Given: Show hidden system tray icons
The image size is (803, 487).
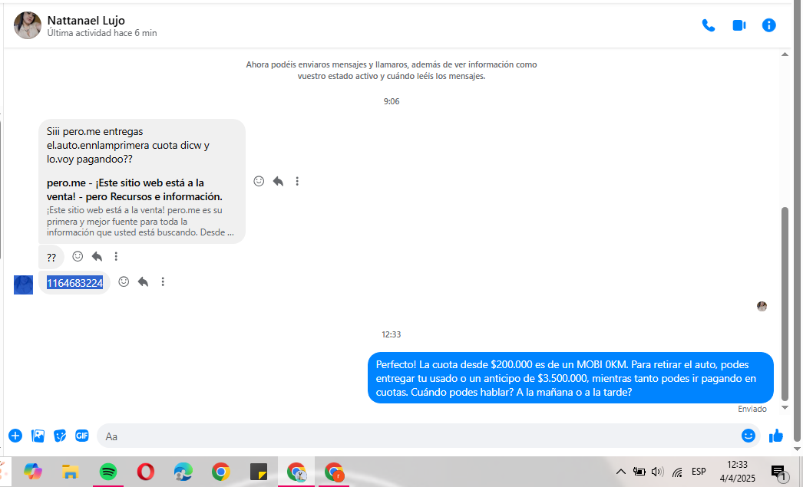Looking at the screenshot, I should click(x=620, y=472).
